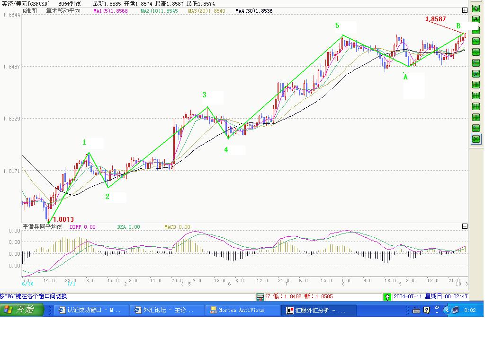Expand hidden tray icons arrow
The width and height of the screenshot is (485, 363).
click(447, 310)
